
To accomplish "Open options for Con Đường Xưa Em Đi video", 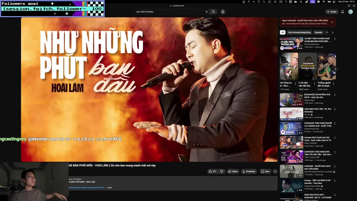I will (335, 95).
